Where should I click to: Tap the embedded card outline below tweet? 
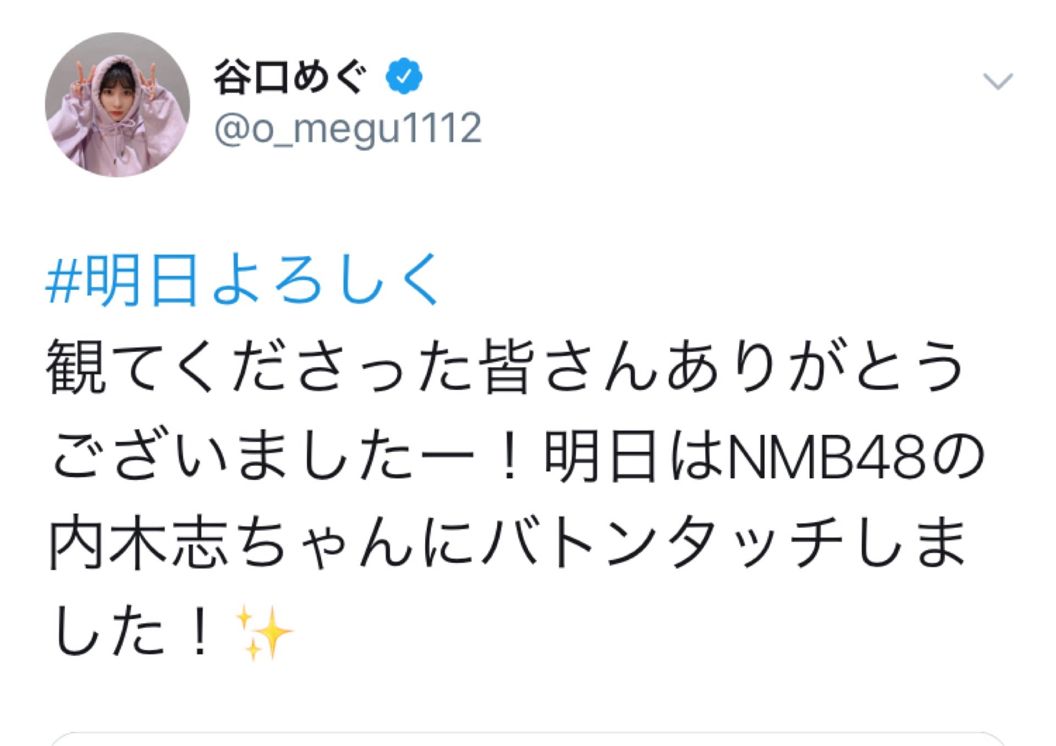point(528,738)
